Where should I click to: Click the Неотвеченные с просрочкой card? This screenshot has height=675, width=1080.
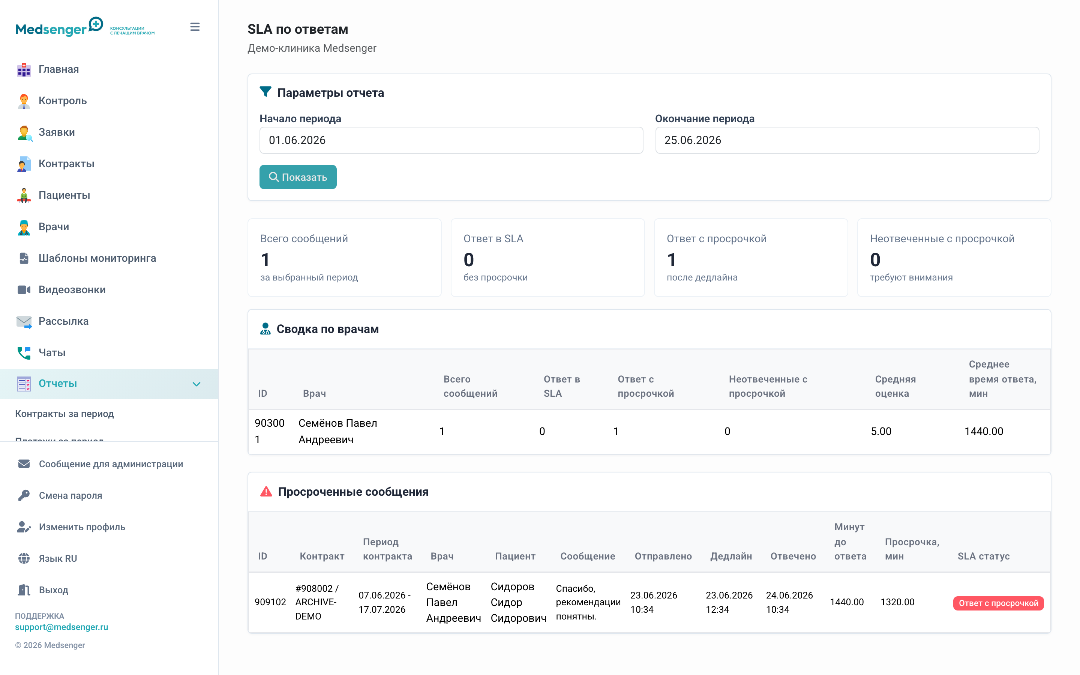pos(954,258)
